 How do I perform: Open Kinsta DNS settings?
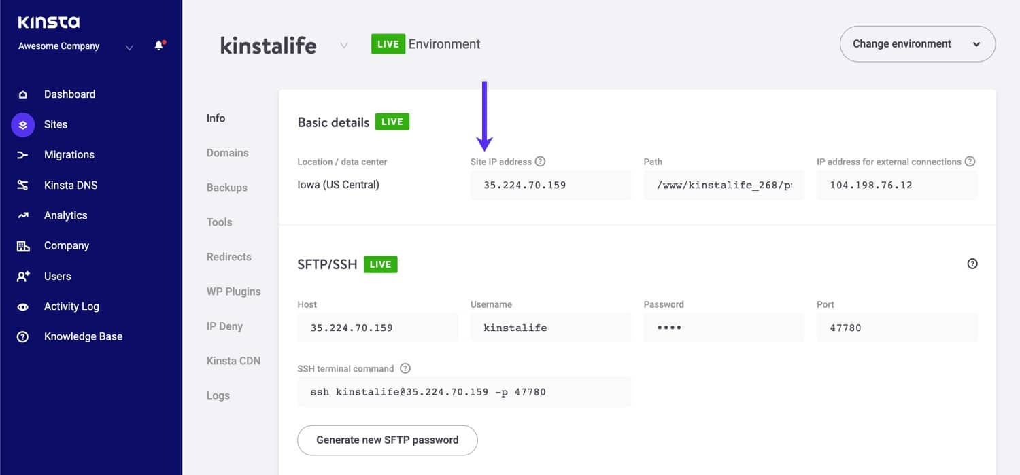71,185
